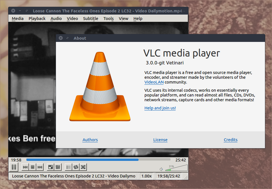The image size is (272, 189).
Task: Mute audio via the speaker icon
Action: click(161, 169)
